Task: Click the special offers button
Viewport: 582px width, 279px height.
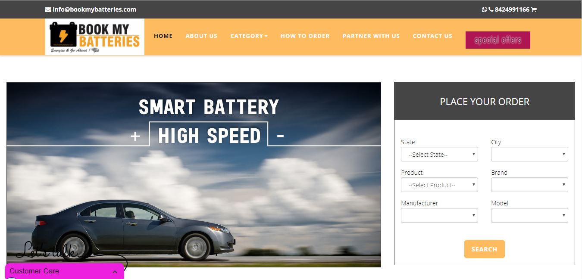Action: (498, 40)
